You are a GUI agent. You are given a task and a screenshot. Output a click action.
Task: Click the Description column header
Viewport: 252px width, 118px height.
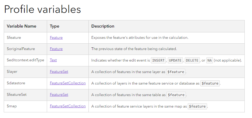click(103, 26)
